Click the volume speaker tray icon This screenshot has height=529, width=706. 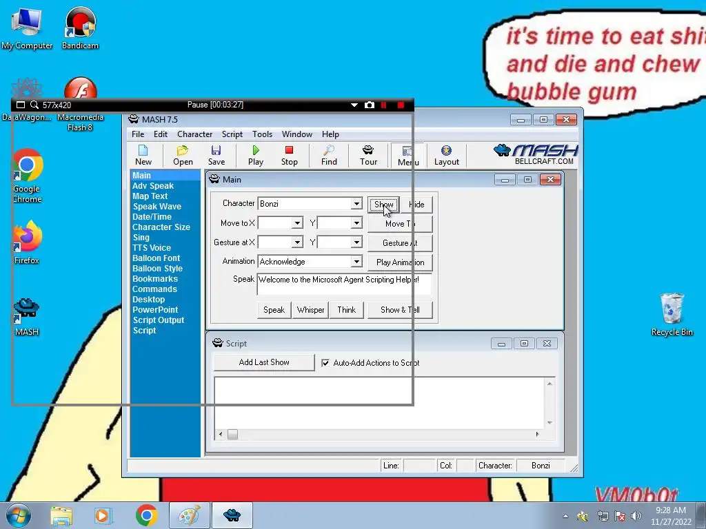pyautogui.click(x=636, y=516)
